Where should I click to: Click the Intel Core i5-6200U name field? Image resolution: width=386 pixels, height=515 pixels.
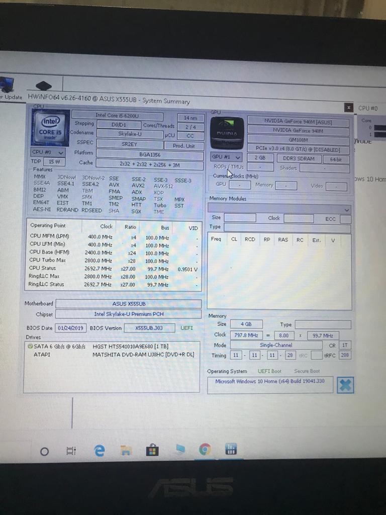(117, 116)
